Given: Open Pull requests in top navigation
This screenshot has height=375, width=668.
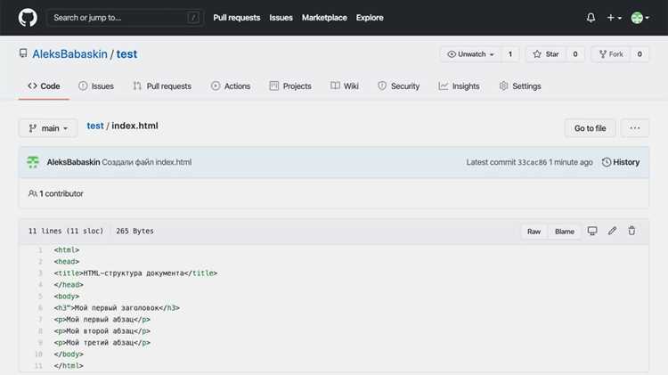Looking at the screenshot, I should [x=236, y=18].
